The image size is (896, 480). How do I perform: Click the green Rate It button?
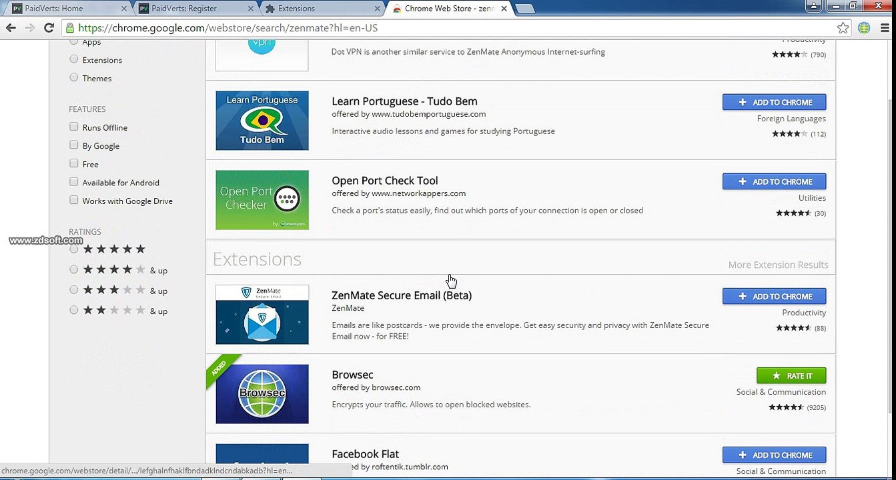pos(791,375)
